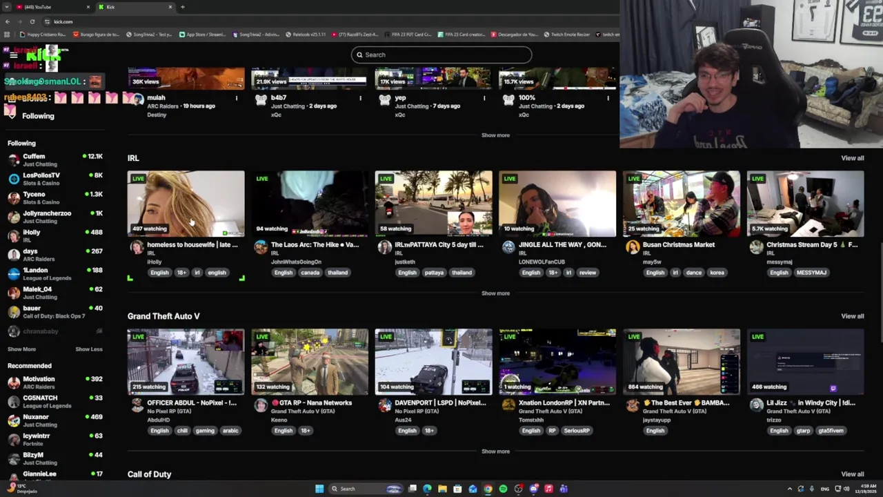This screenshot has height=497, width=883.
Task: Click Show More under Following list
Action: pos(21,349)
